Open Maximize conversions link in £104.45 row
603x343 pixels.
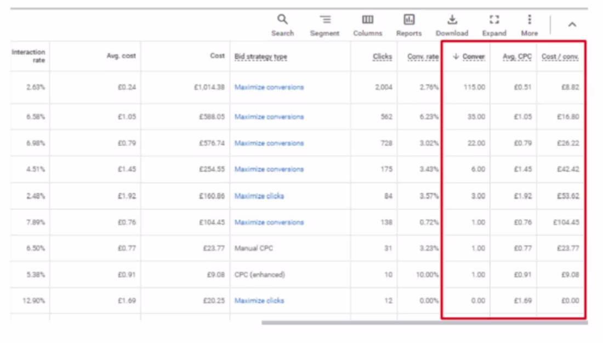point(269,222)
